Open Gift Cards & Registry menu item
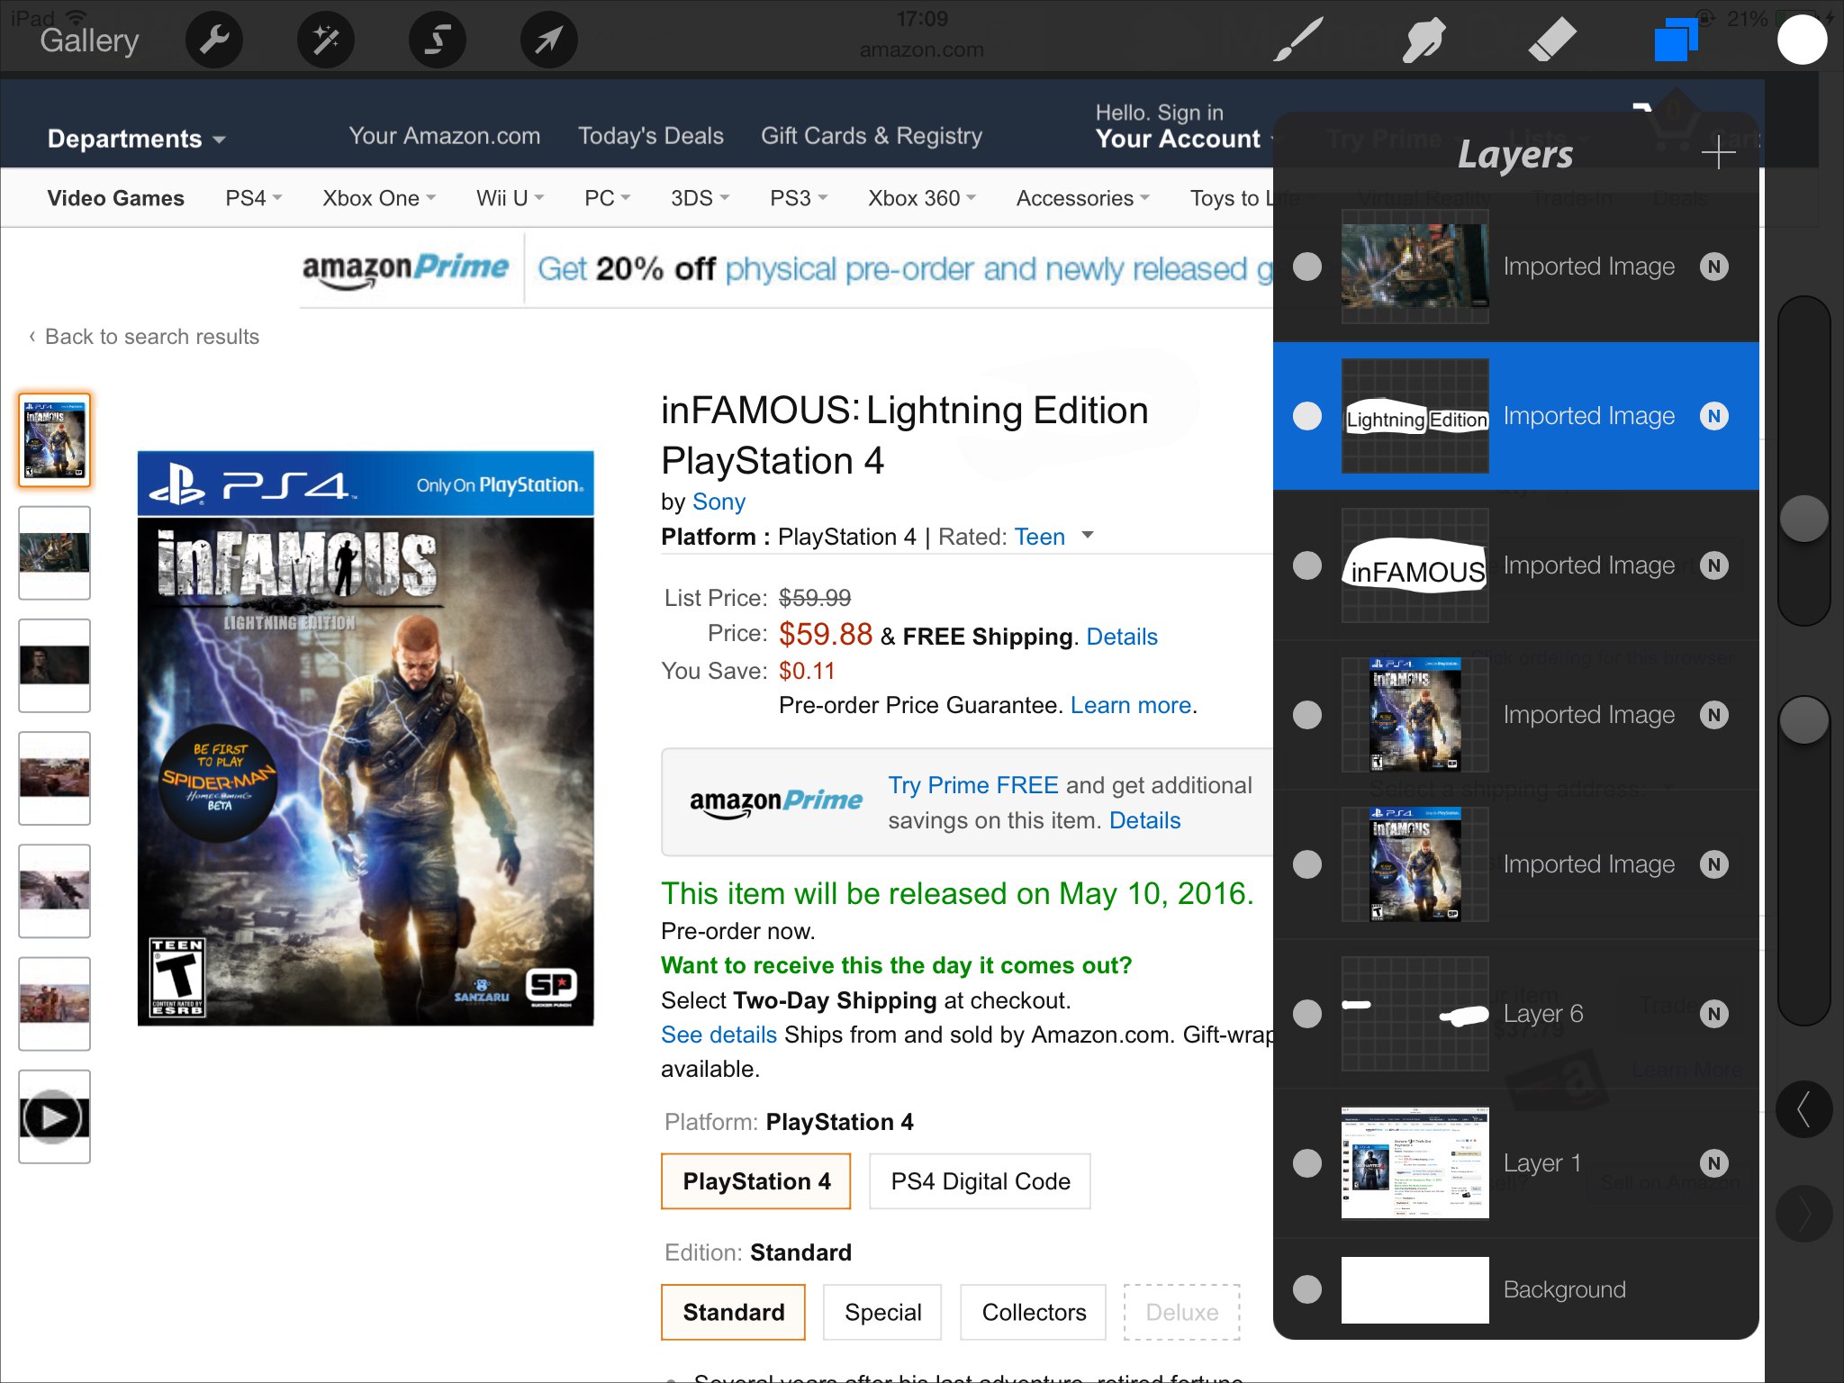Screen dimensions: 1844x1383 pyautogui.click(x=872, y=136)
